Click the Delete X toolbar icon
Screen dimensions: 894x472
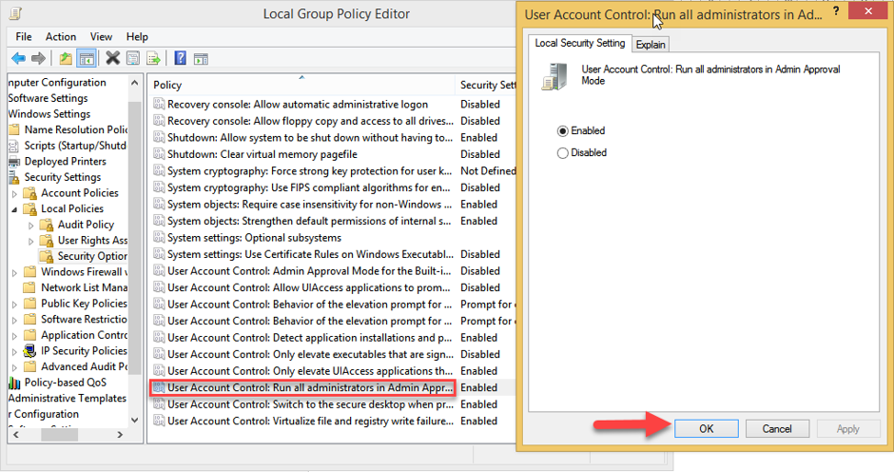[x=113, y=58]
